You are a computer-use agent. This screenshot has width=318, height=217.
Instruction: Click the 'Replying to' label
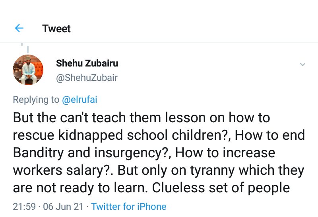click(36, 100)
